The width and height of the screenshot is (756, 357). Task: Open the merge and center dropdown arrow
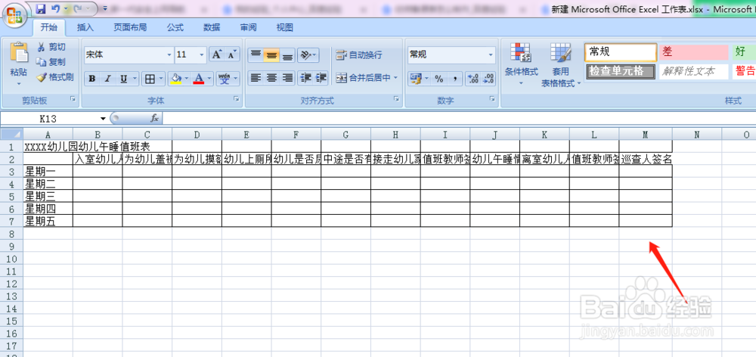coord(396,78)
